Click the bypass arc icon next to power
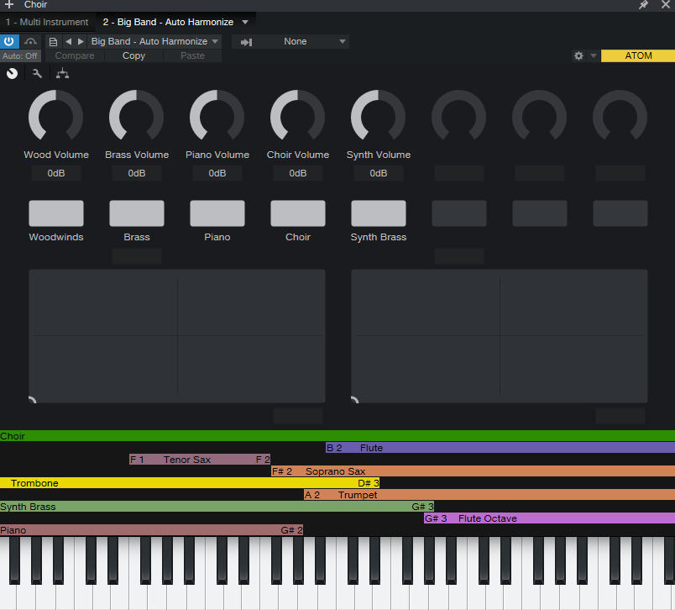This screenshot has width=675, height=610. point(30,41)
